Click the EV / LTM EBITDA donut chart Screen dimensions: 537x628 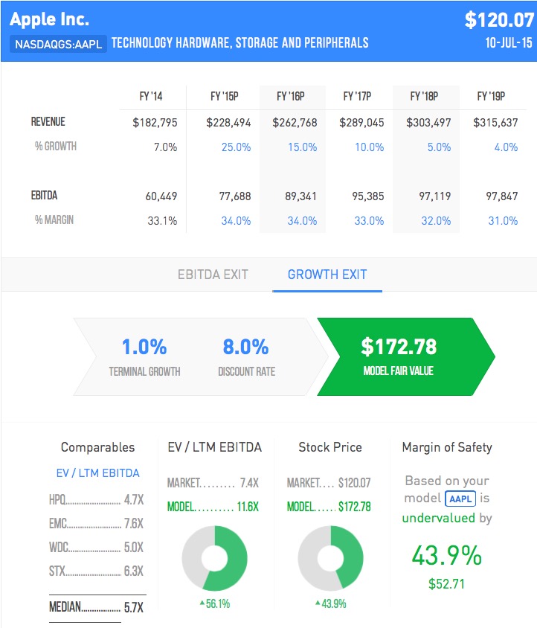(214, 558)
